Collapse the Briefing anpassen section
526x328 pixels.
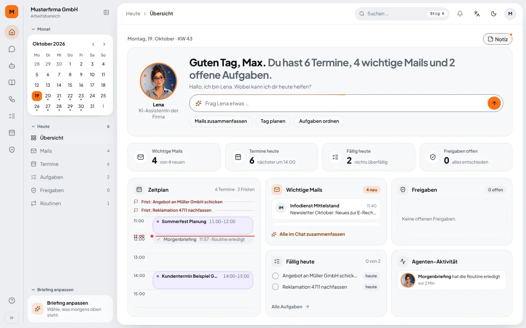[x=52, y=290]
